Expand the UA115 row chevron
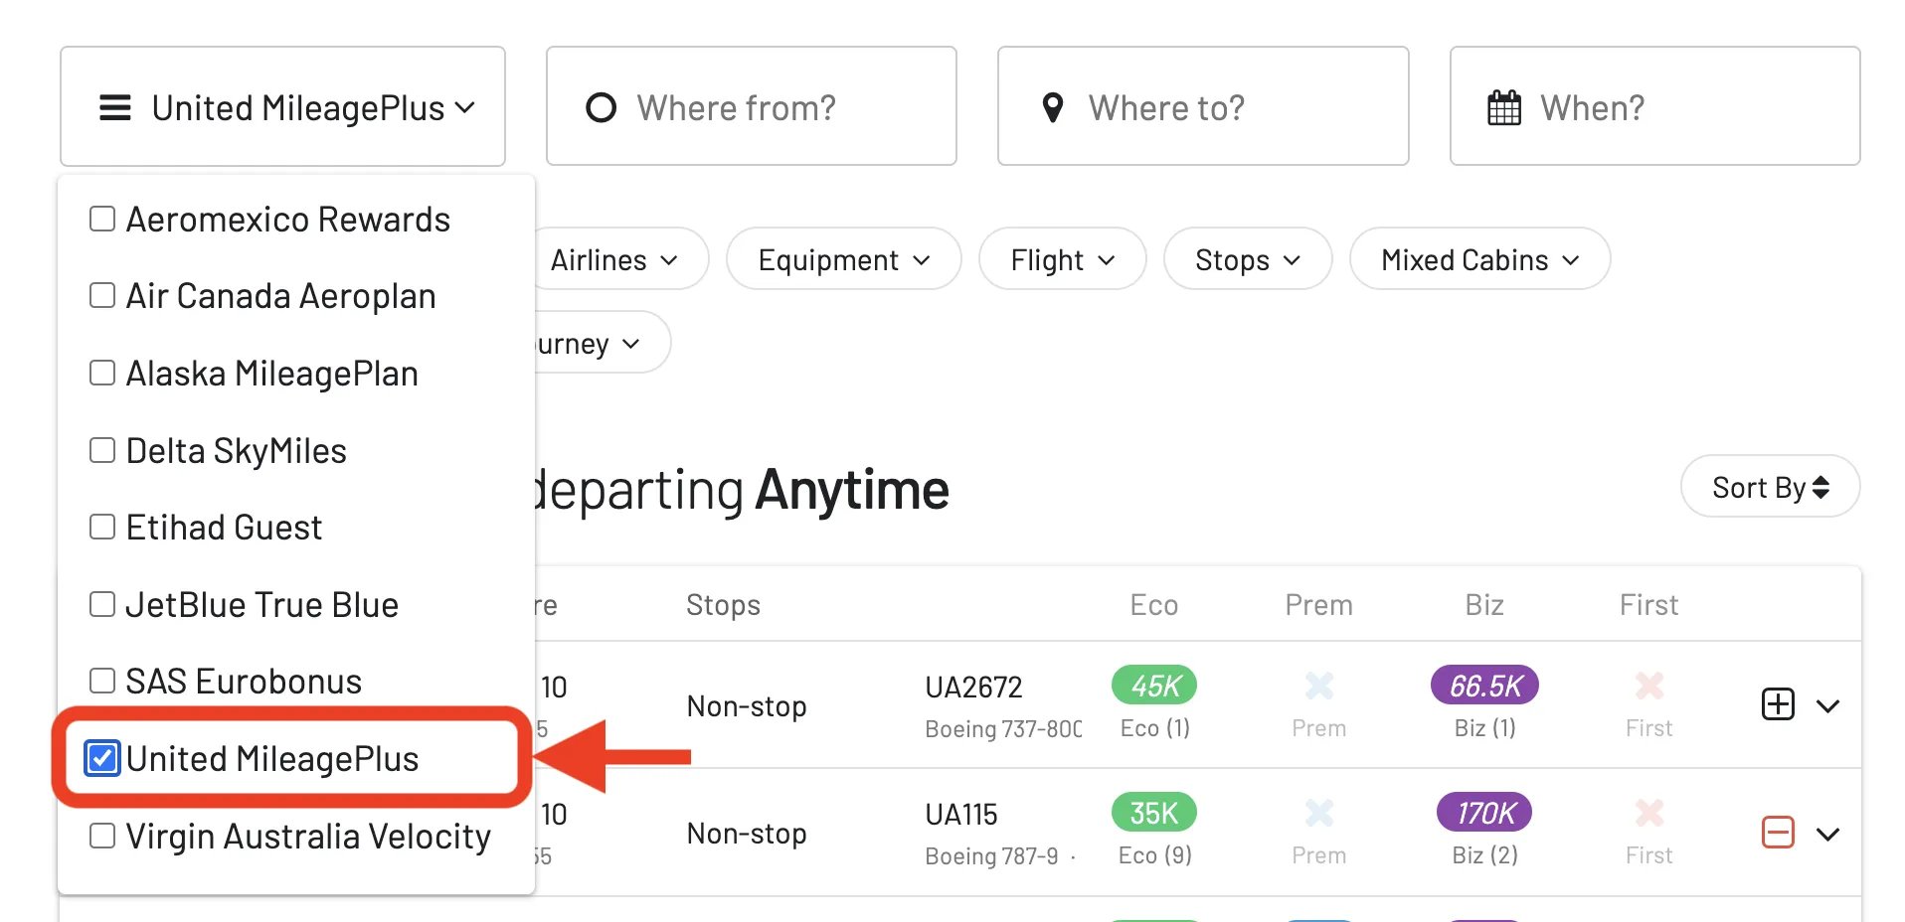The height and width of the screenshot is (922, 1905). point(1827,834)
